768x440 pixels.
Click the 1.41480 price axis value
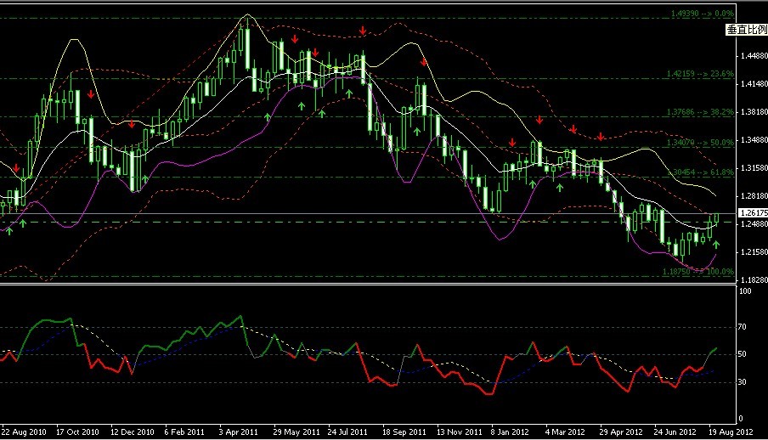(754, 84)
